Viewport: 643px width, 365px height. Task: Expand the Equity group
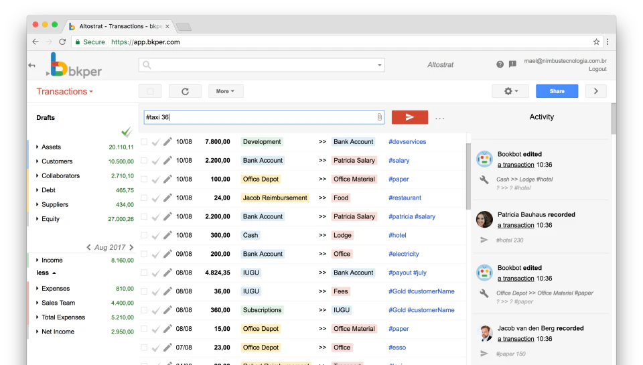coord(38,218)
